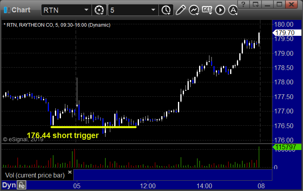The height and width of the screenshot is (191, 303).
Task: Open the GET studies icon menu
Action: pos(207,10)
